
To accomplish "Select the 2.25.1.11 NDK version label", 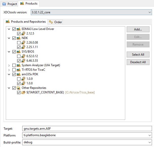I will pyautogui.click(x=32, y=47).
